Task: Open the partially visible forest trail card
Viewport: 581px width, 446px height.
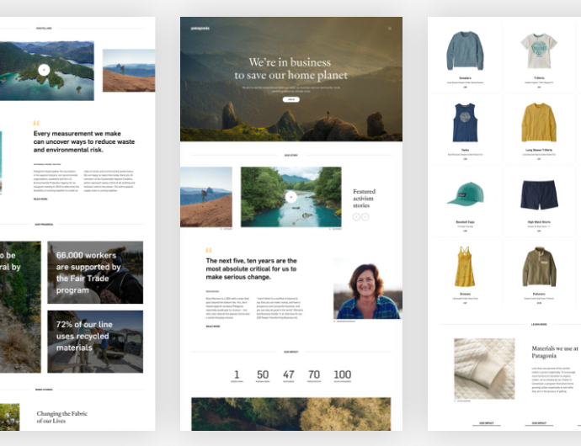Action: pos(20,307)
